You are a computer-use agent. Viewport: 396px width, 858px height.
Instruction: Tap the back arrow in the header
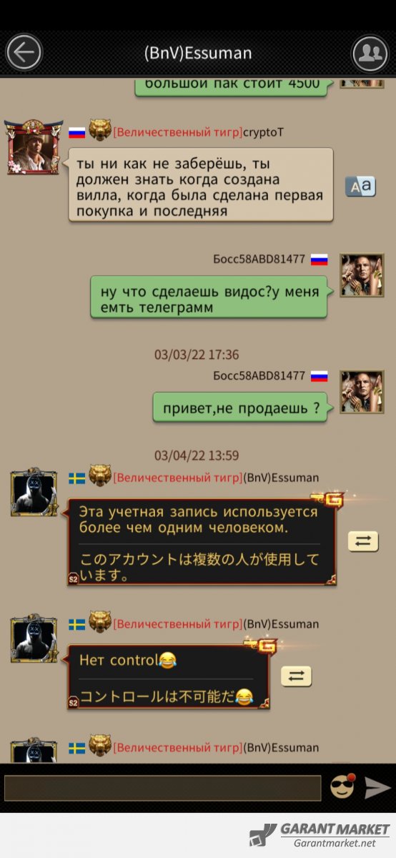point(24,52)
